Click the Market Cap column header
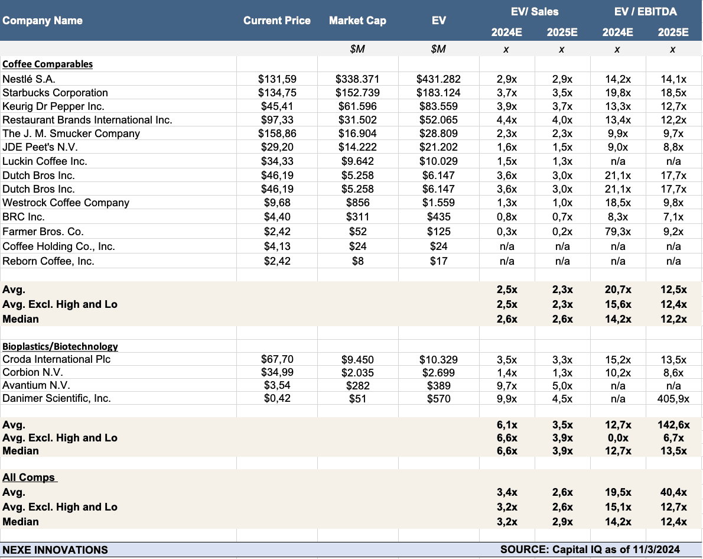The height and width of the screenshot is (559, 703). pyautogui.click(x=357, y=21)
